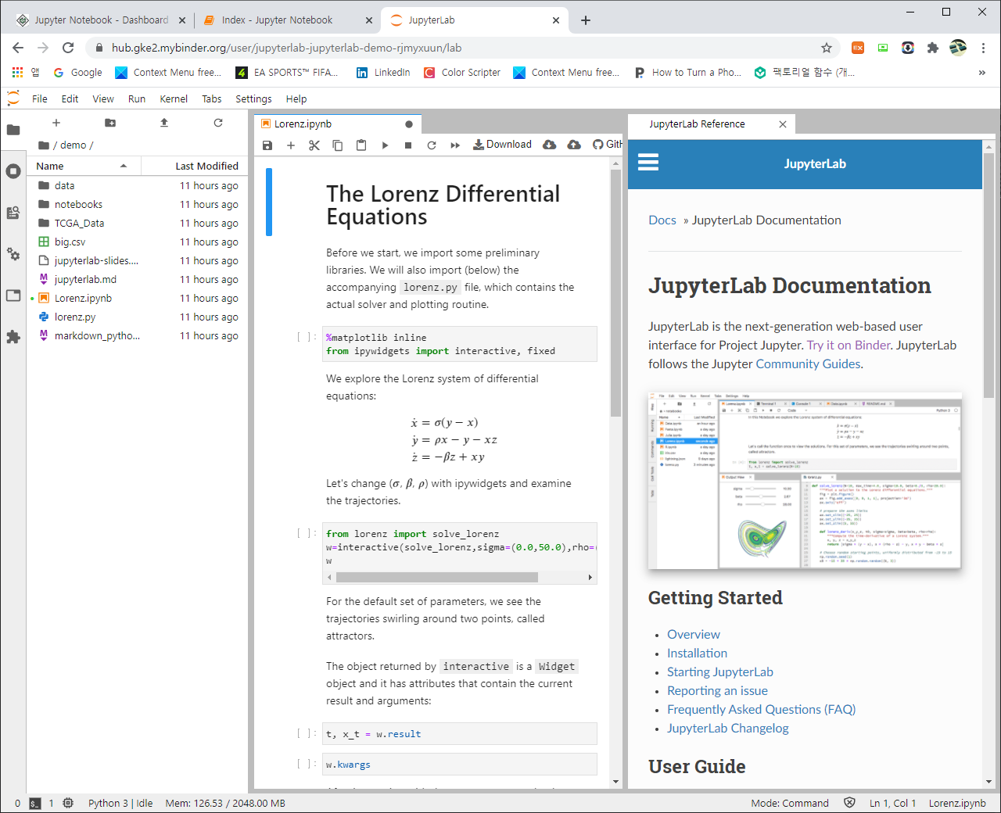The width and height of the screenshot is (1001, 813).
Task: Close the JupyterLab Reference tab
Action: click(x=783, y=124)
